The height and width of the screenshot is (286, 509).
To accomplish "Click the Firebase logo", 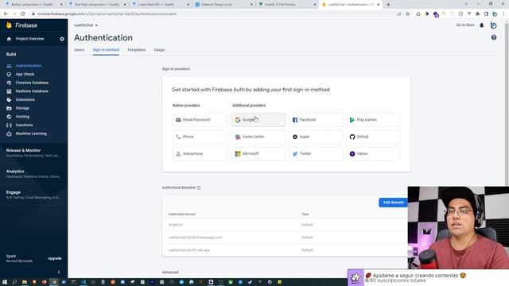I will tap(21, 25).
